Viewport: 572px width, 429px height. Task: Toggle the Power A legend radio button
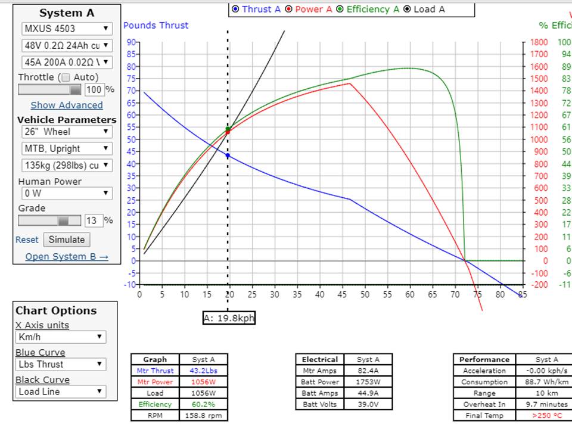[x=289, y=9]
